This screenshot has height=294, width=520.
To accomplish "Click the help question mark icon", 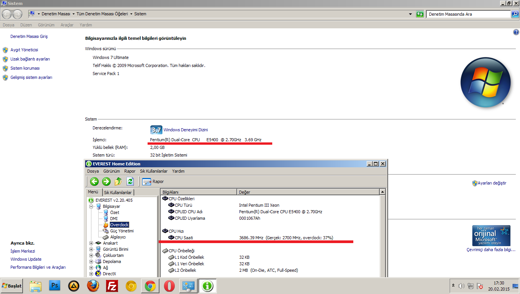I will coord(516,33).
